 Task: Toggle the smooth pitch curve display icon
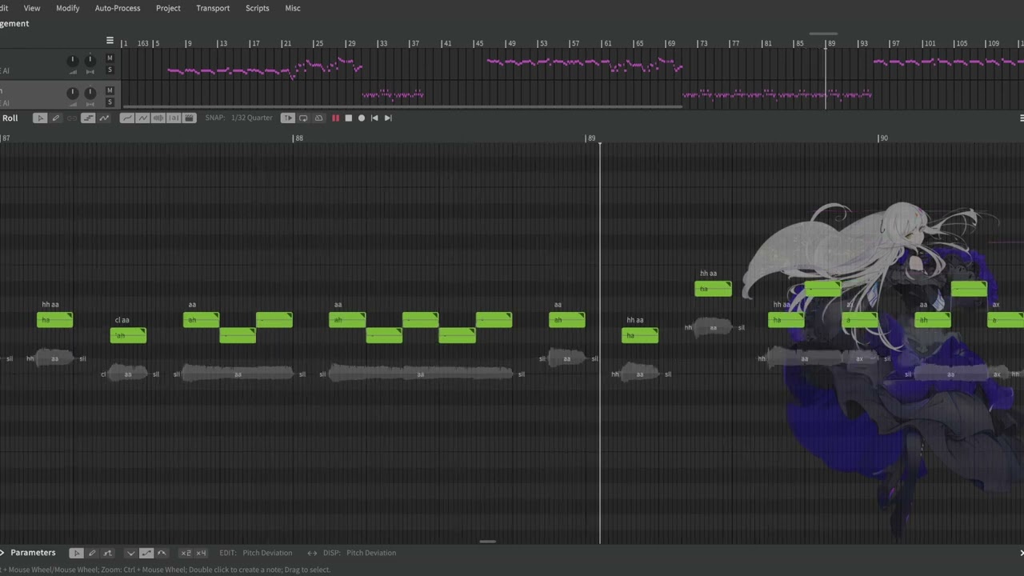coord(126,118)
